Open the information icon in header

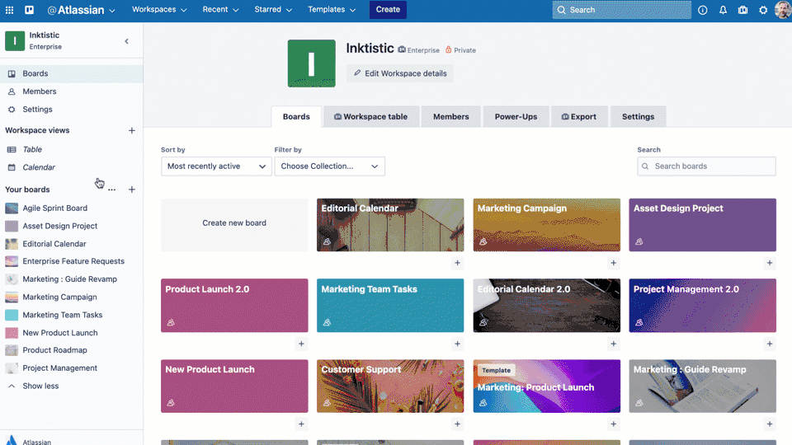[703, 10]
